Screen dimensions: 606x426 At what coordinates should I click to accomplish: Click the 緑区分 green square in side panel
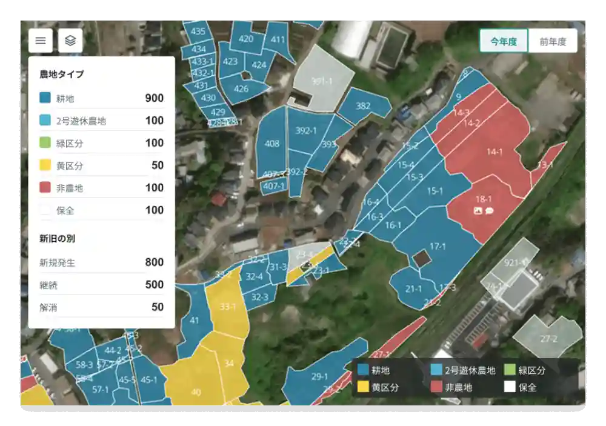45,143
